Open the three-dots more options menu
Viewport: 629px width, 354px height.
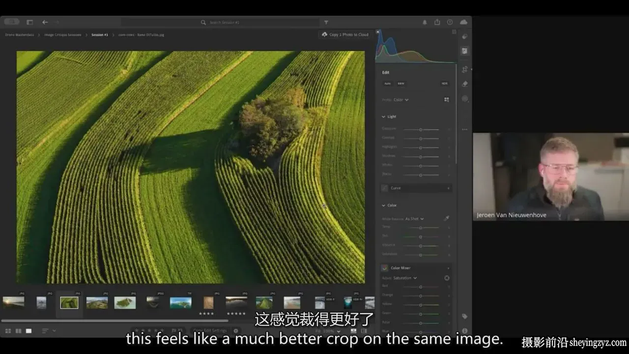coord(464,129)
